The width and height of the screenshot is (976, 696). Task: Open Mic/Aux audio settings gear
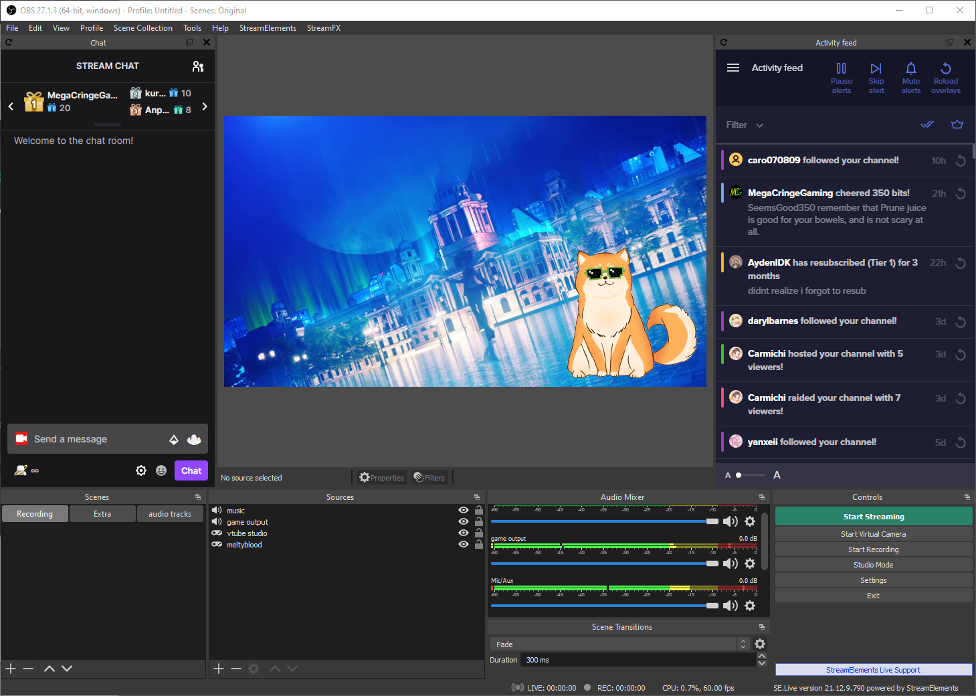pyautogui.click(x=750, y=606)
